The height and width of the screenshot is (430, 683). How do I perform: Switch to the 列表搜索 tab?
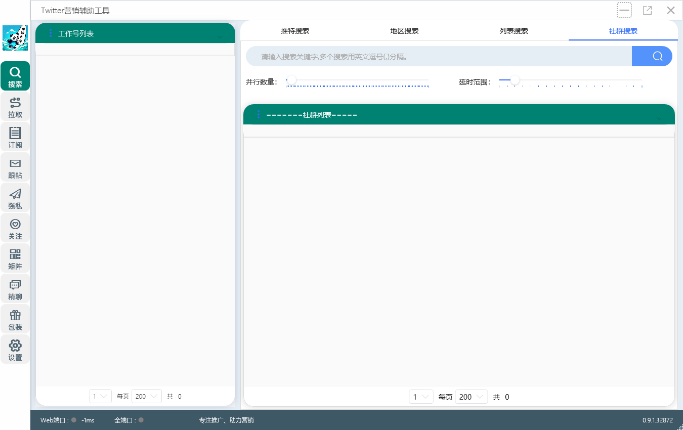[514, 31]
